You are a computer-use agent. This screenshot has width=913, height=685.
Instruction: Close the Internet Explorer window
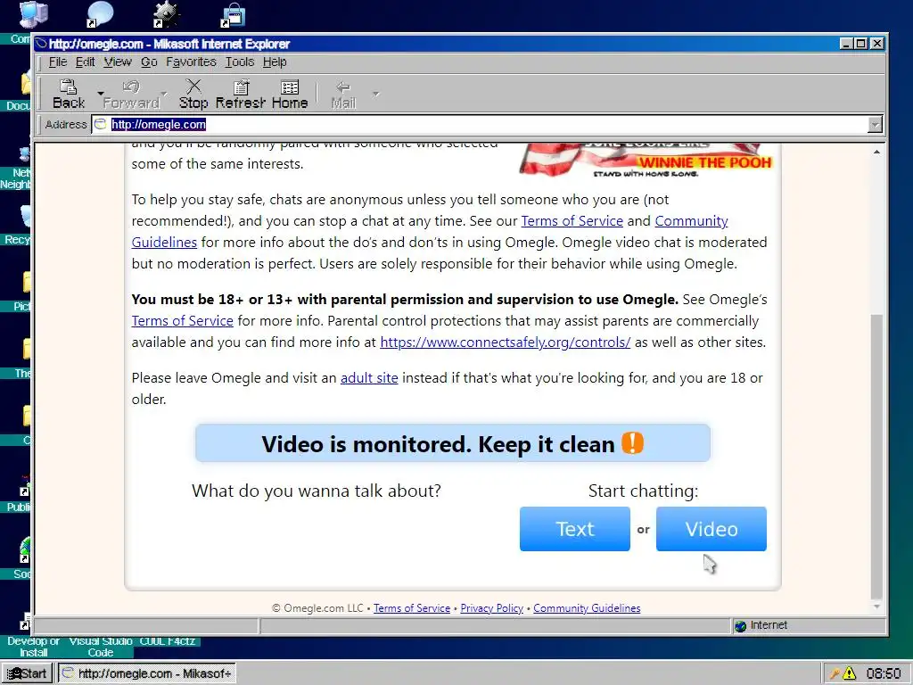tap(877, 43)
